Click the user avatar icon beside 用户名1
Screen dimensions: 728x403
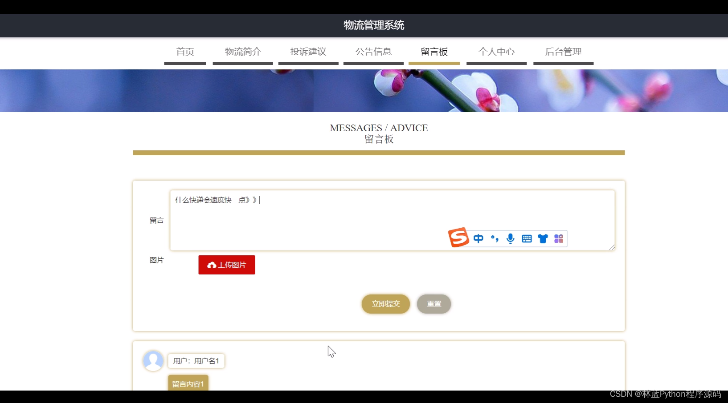tap(153, 361)
